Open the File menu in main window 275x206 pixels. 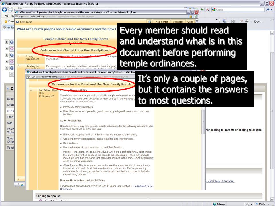click(7, 16)
